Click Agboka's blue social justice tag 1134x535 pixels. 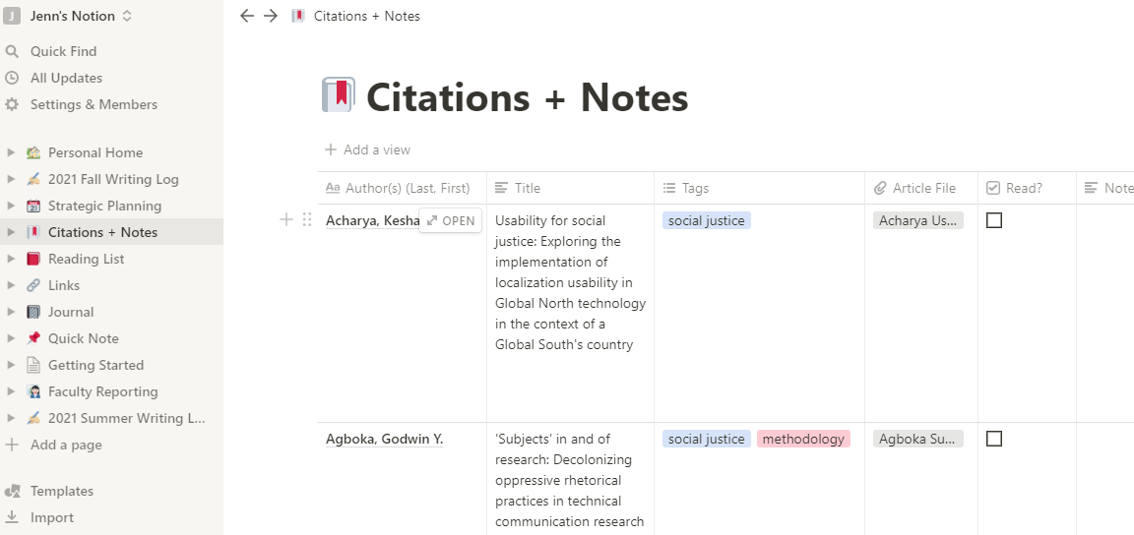(x=707, y=439)
